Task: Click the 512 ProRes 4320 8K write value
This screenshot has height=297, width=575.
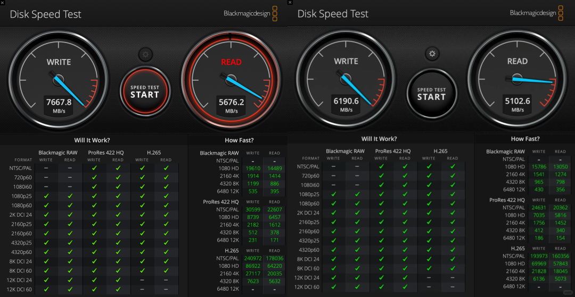Action: [253, 233]
